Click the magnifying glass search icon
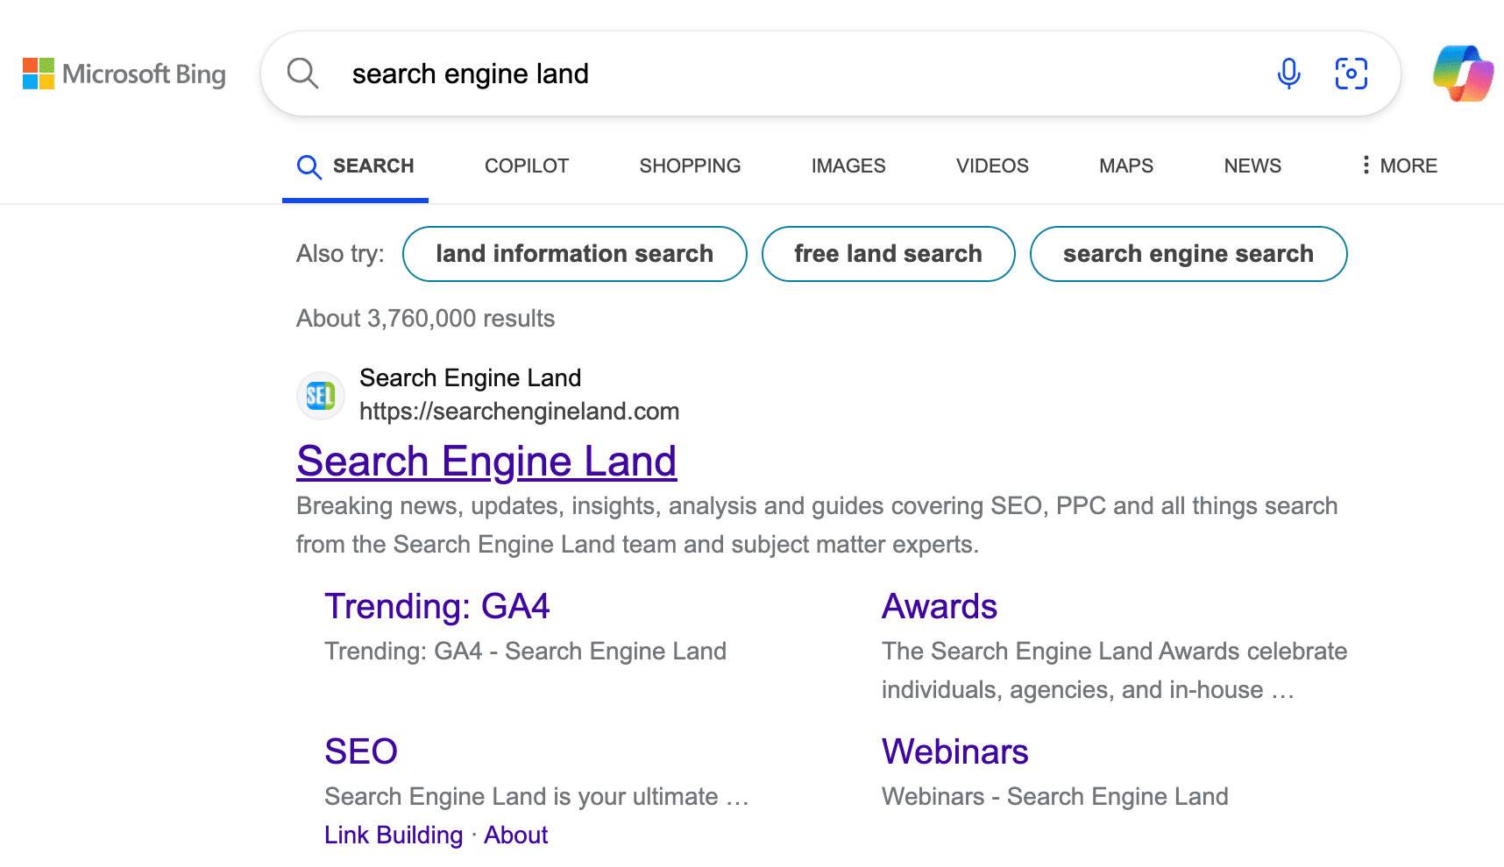 coord(302,74)
